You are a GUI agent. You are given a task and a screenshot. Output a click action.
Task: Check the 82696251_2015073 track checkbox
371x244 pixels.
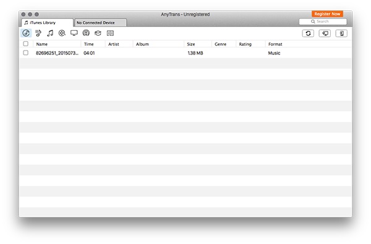pos(25,53)
